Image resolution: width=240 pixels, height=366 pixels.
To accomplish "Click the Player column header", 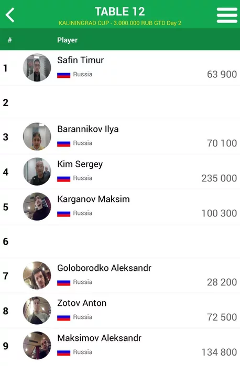I will point(68,40).
